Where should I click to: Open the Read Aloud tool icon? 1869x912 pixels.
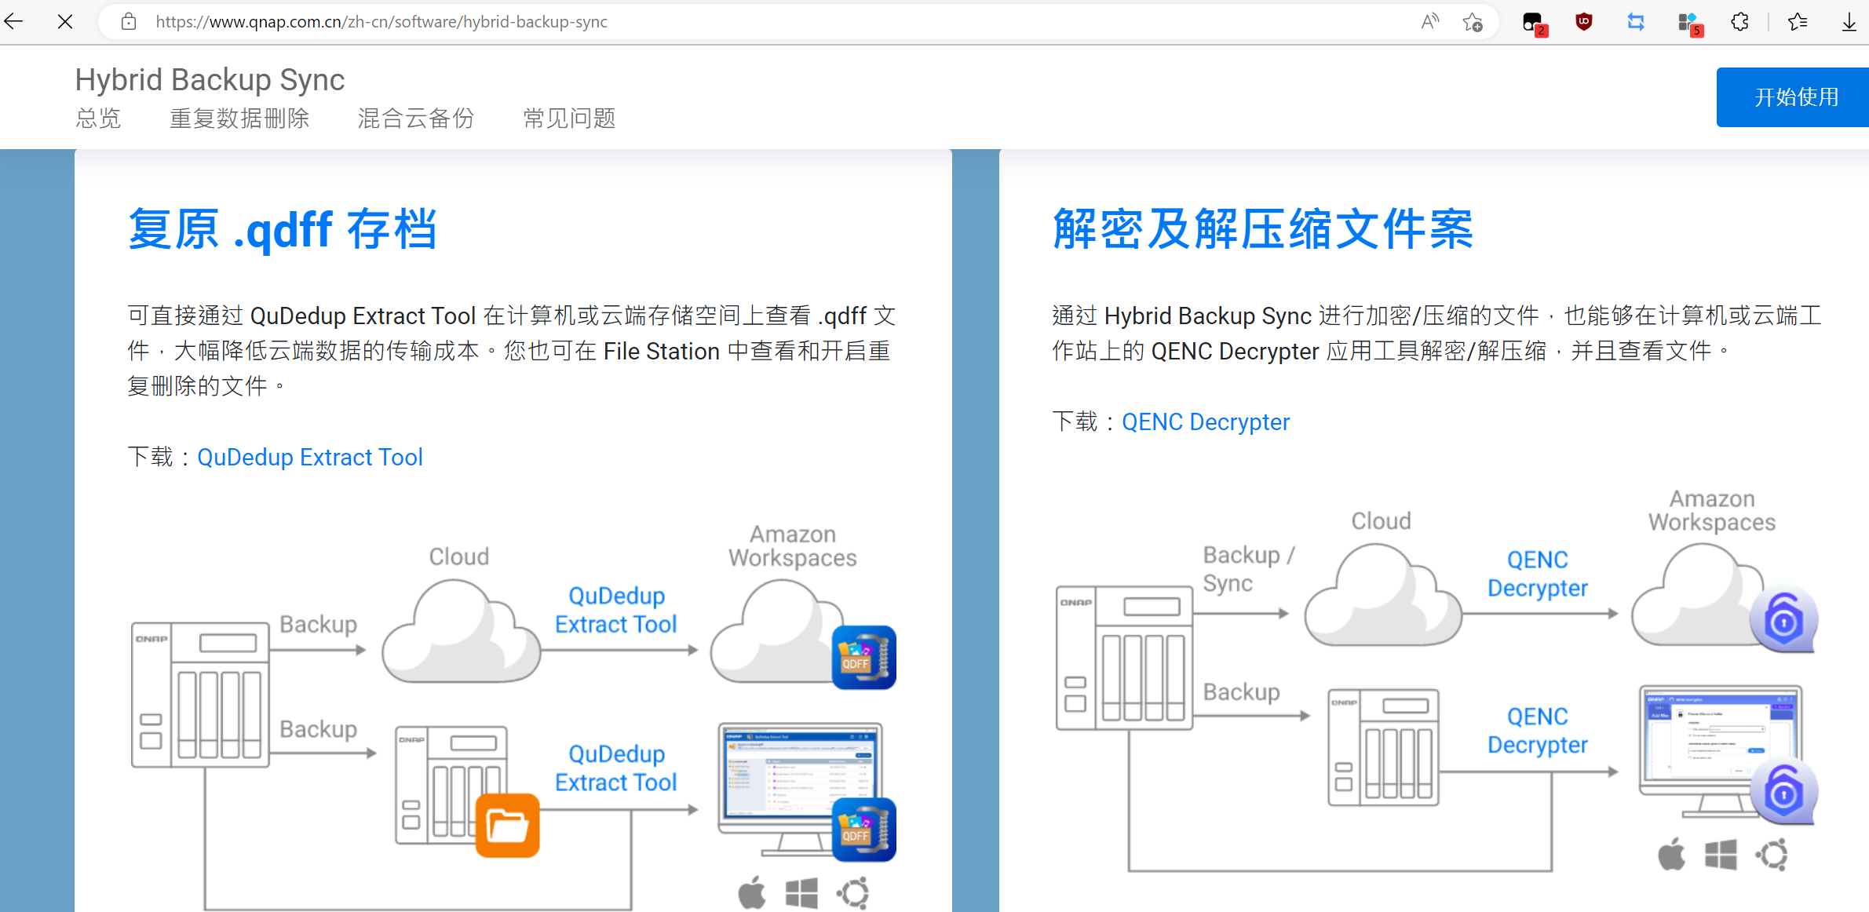[1429, 22]
